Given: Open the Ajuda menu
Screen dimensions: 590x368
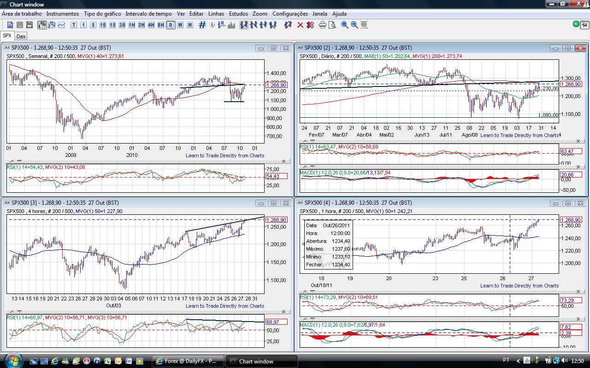Looking at the screenshot, I should pos(340,14).
